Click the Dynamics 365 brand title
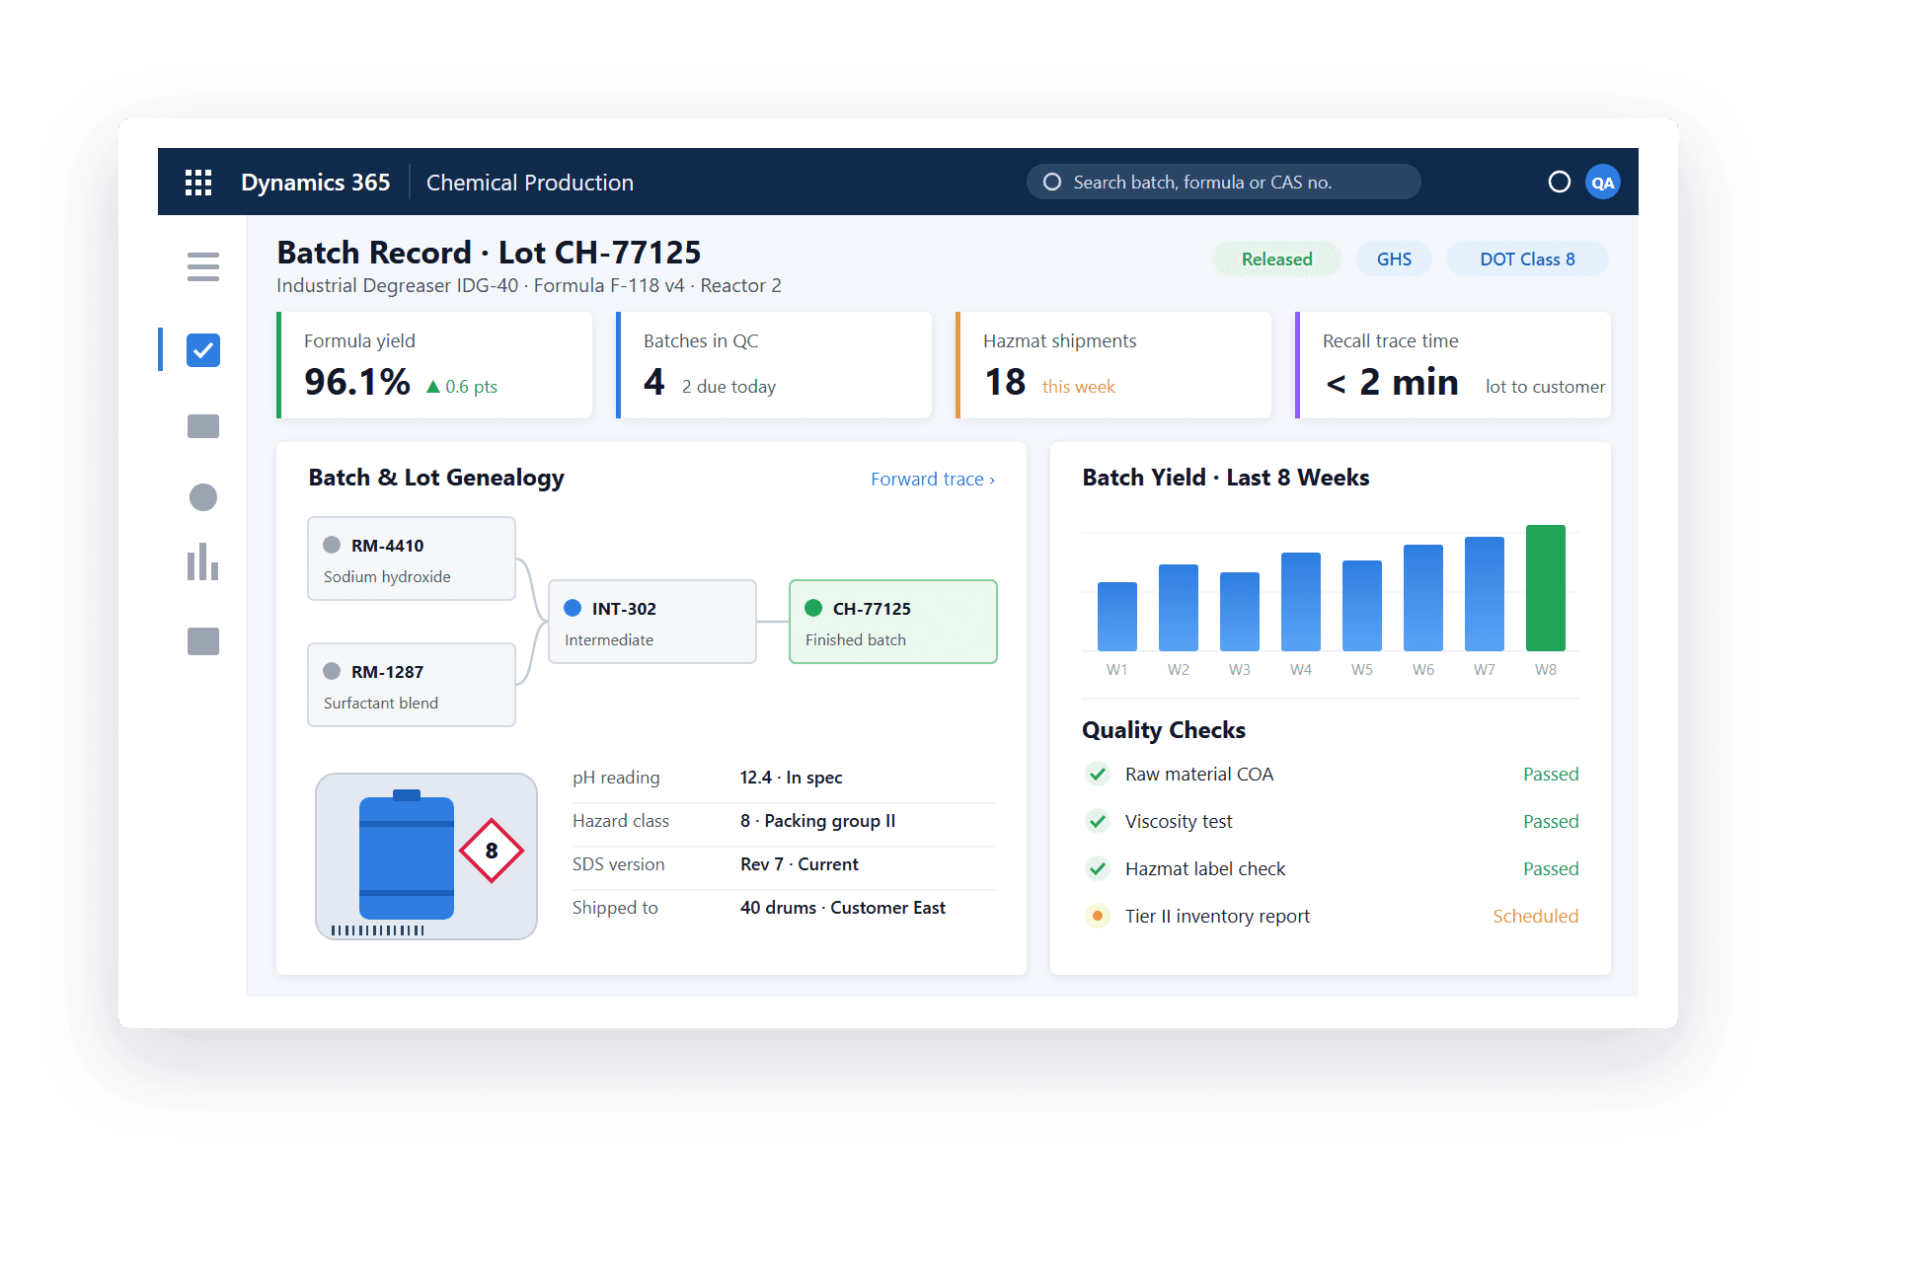The width and height of the screenshot is (1915, 1265). click(316, 183)
